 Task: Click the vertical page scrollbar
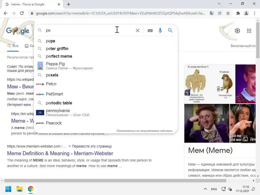tap(258, 40)
